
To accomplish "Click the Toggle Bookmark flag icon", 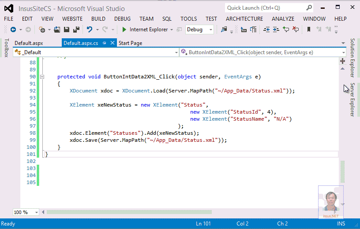I will [x=309, y=30].
